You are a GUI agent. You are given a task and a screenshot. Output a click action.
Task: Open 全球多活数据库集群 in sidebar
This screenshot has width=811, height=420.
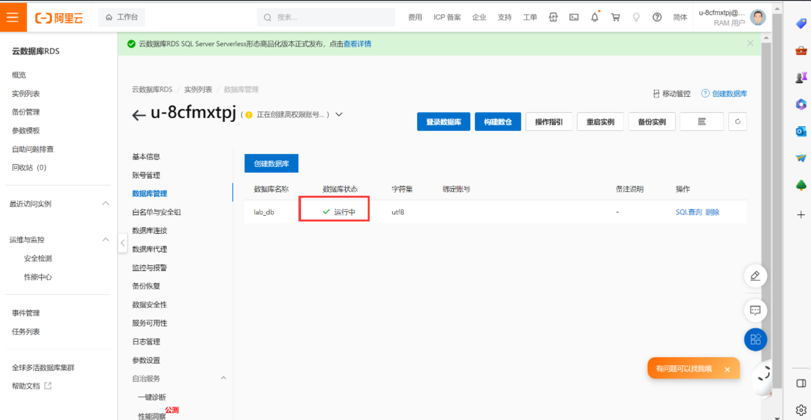[x=43, y=368]
